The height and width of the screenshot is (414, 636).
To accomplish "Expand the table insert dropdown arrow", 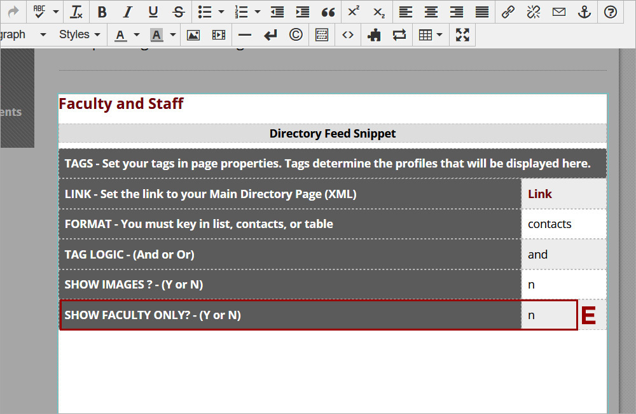I will pos(439,34).
